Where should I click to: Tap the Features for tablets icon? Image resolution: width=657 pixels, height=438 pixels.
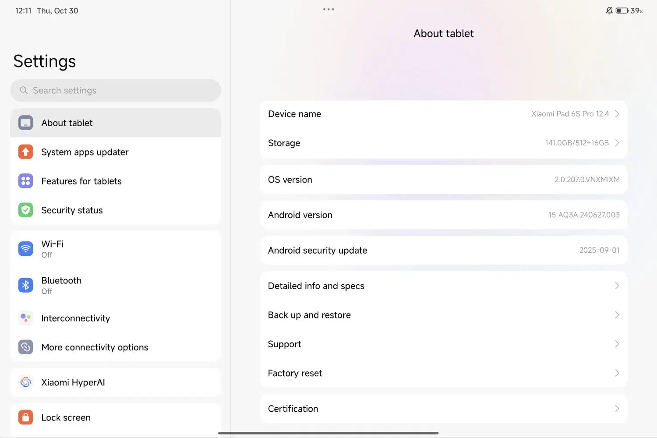coord(25,181)
